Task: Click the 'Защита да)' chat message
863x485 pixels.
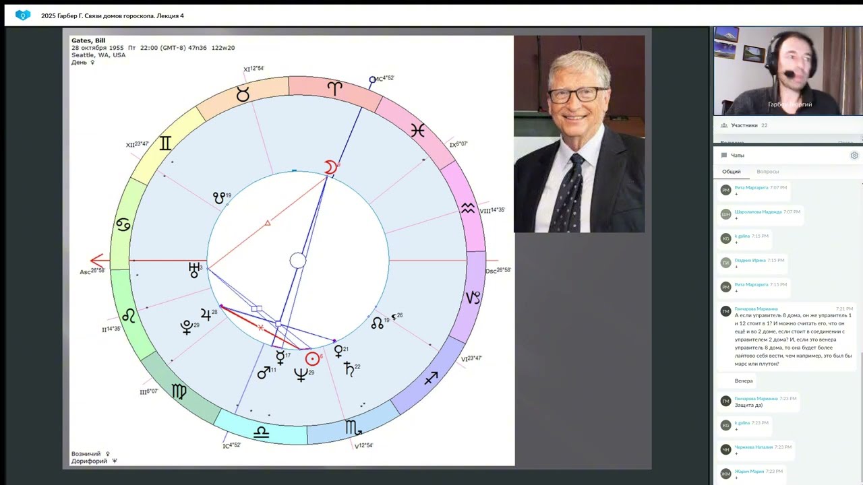Action: 748,405
